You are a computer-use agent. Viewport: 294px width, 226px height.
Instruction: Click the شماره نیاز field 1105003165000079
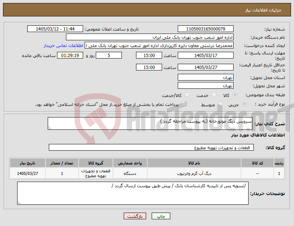pos(205,29)
